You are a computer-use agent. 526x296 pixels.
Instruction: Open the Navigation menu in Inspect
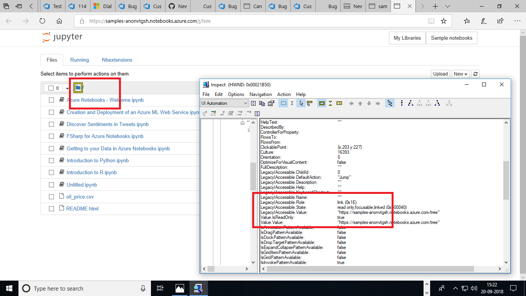pyautogui.click(x=260, y=94)
